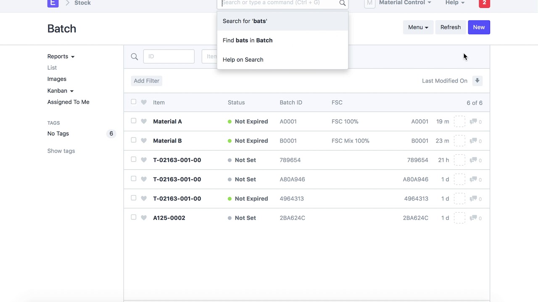
Task: Like the batch 4964313 row
Action: [x=144, y=199]
